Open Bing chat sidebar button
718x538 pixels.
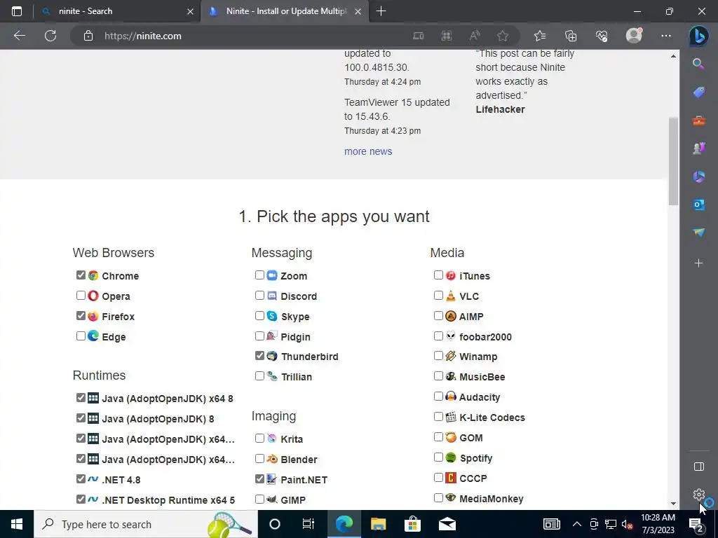[x=699, y=36]
